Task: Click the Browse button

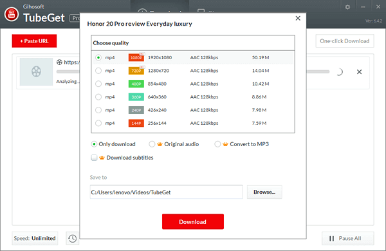Action: pyautogui.click(x=264, y=192)
